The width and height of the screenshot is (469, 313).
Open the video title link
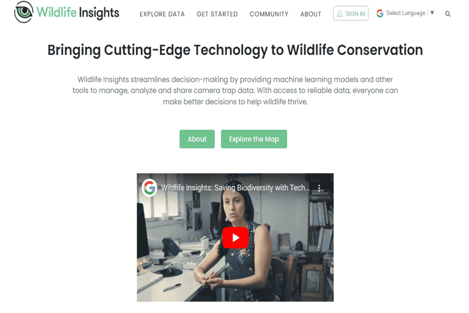coord(235,188)
